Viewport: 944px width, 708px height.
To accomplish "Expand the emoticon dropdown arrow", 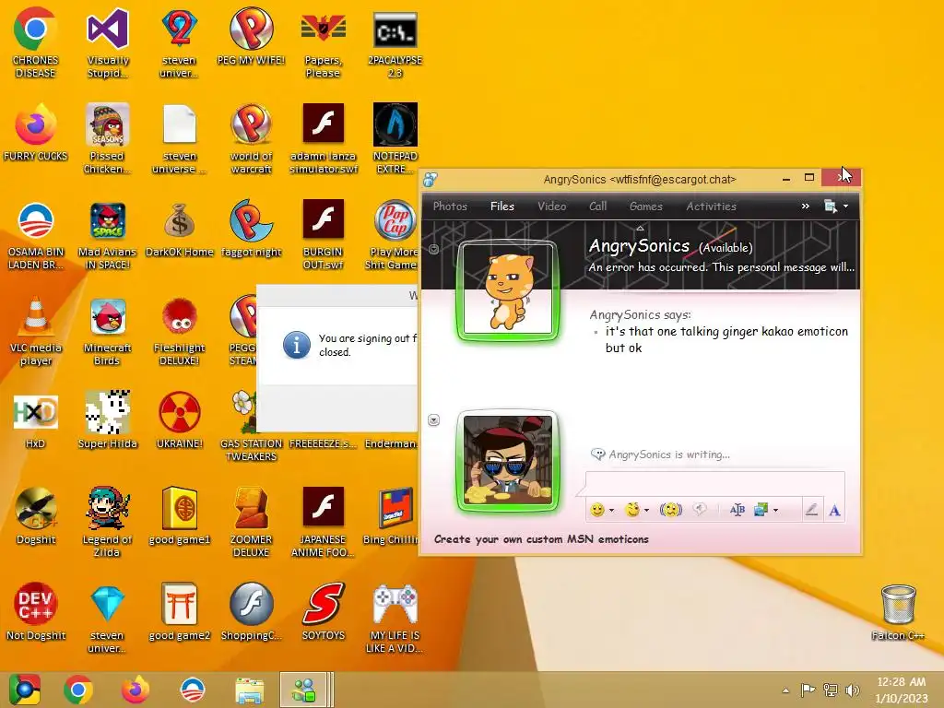I will pyautogui.click(x=612, y=511).
